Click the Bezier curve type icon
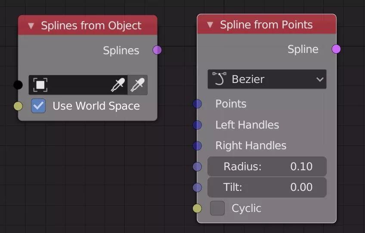The height and width of the screenshot is (233, 365). [x=219, y=79]
